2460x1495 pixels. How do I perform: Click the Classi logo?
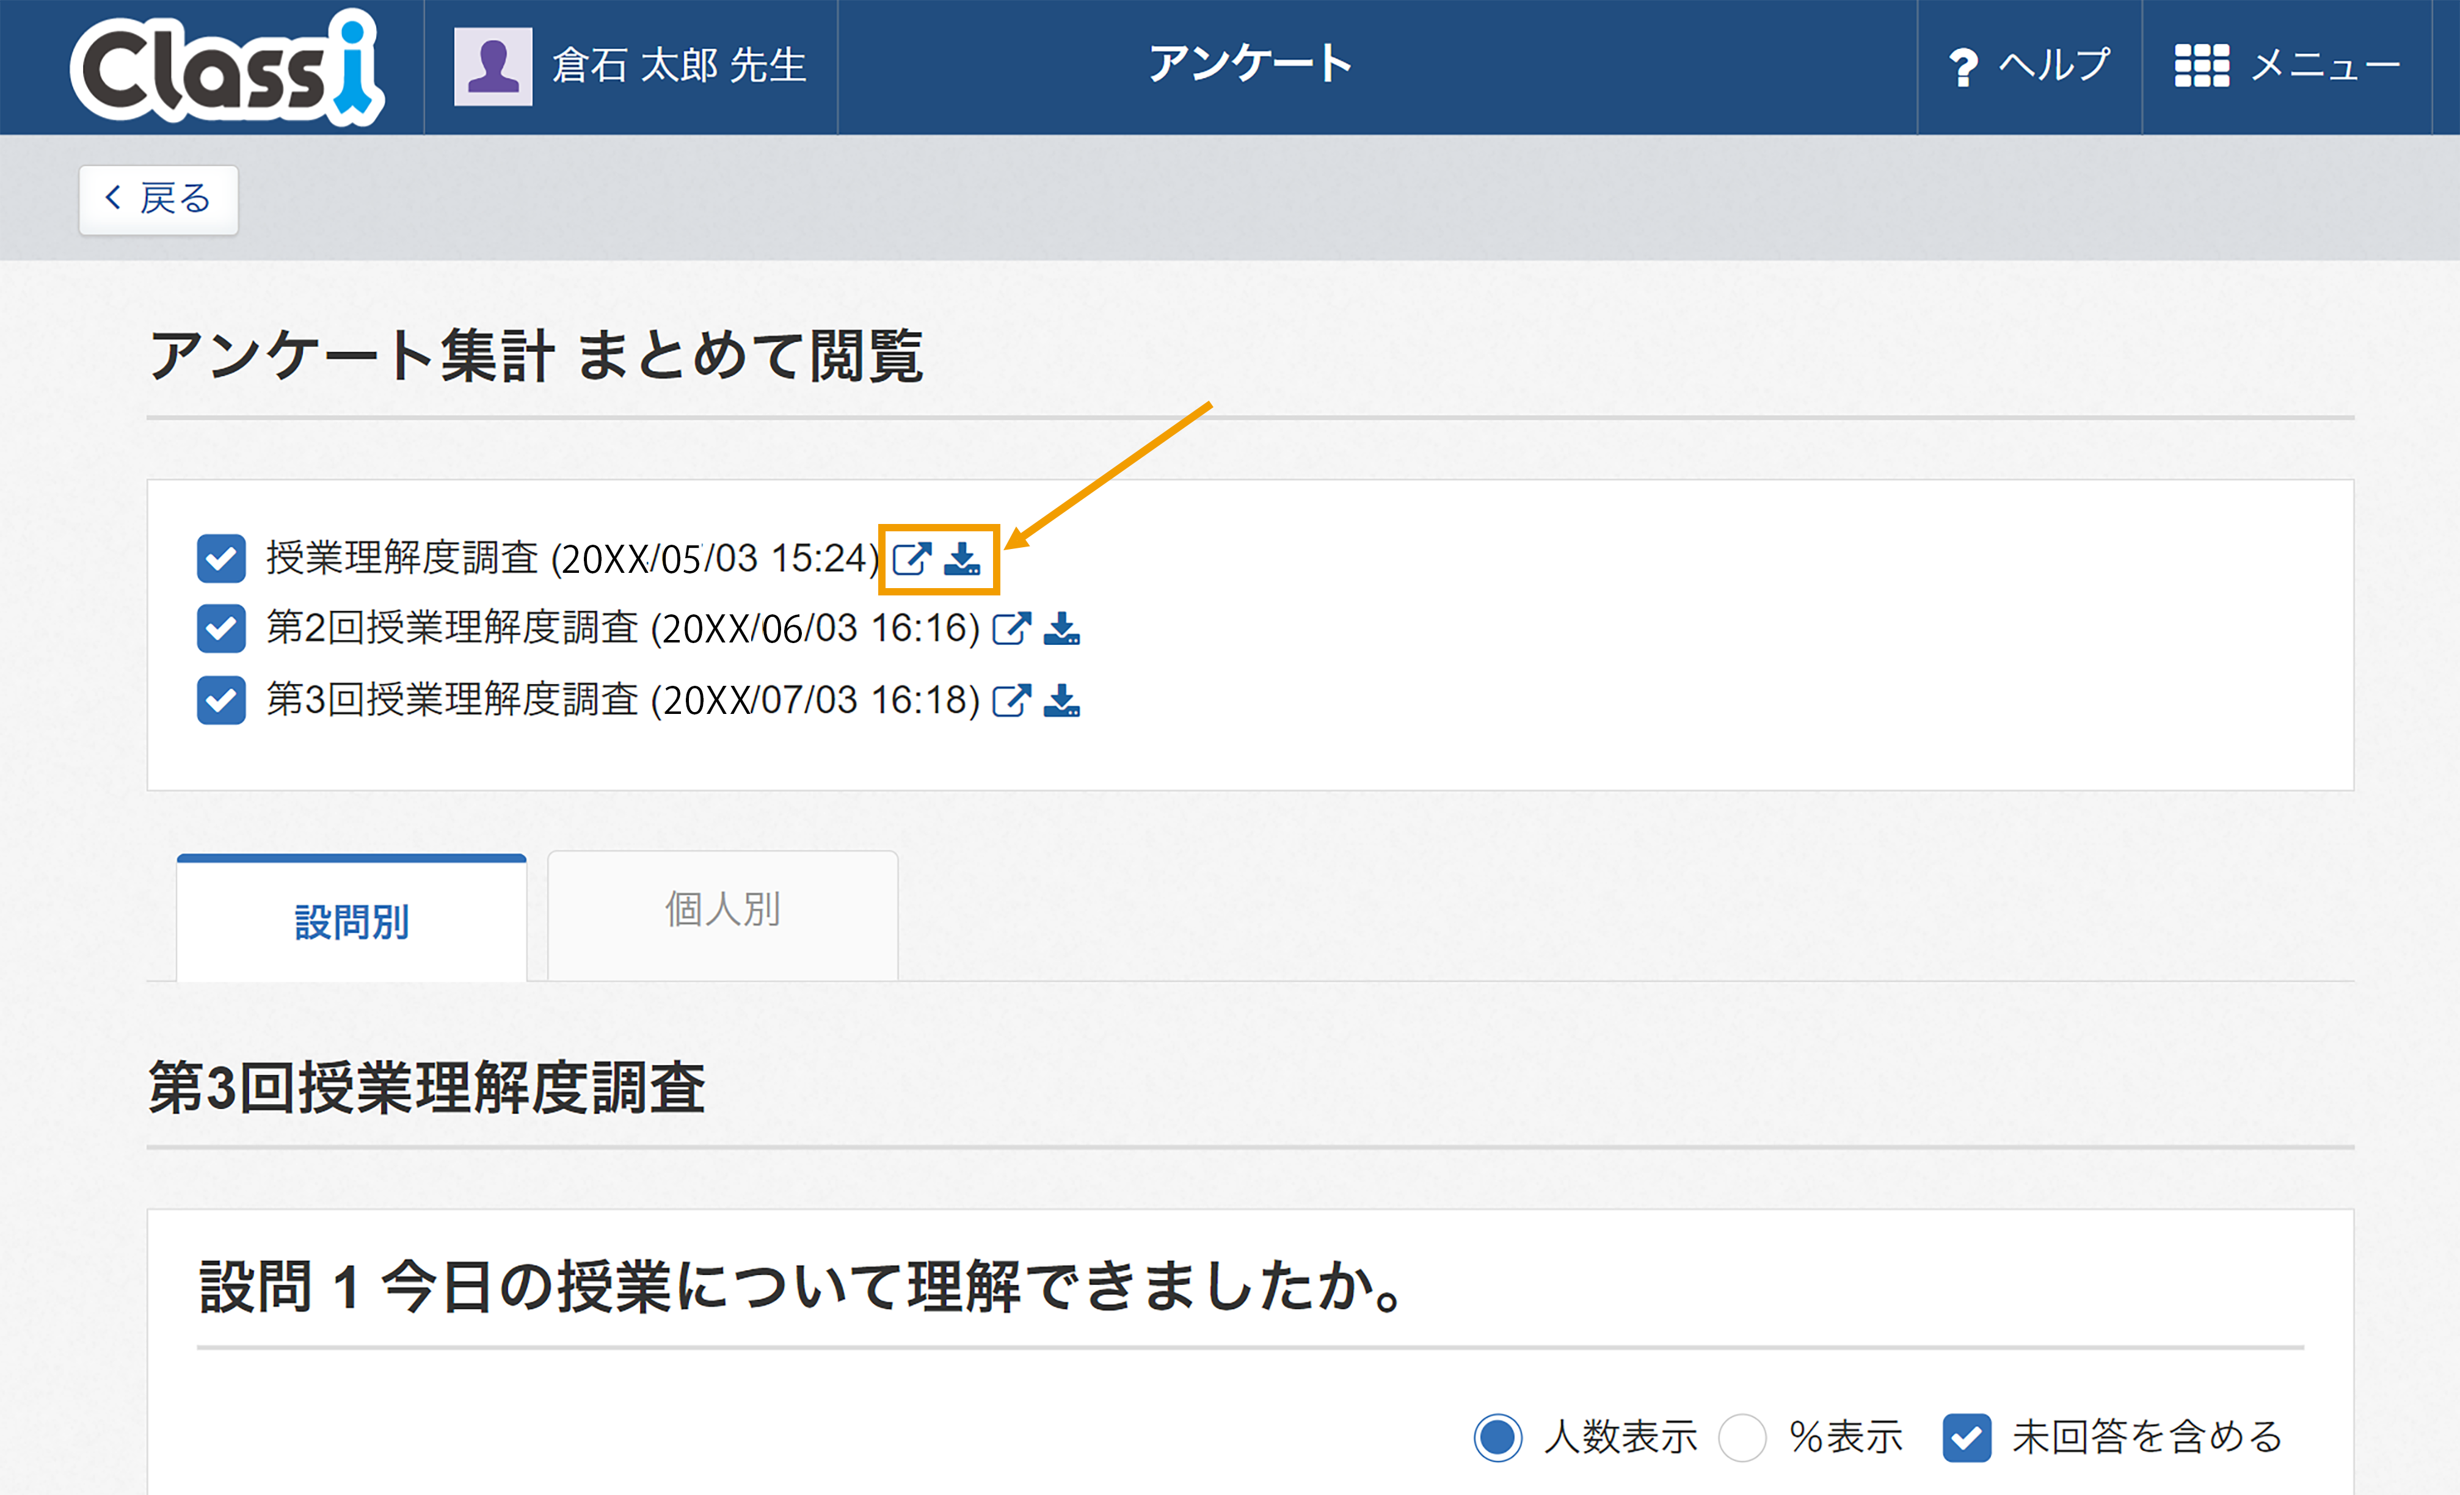(x=227, y=68)
